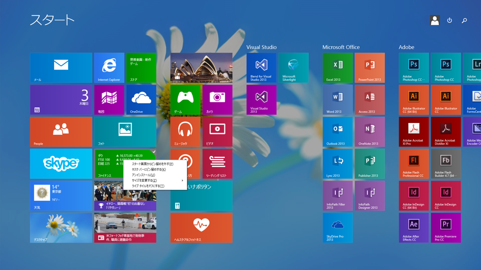Image resolution: width=481 pixels, height=270 pixels.
Task: Expand the サイズを変更する(Z) submenu
Action: coord(155,180)
